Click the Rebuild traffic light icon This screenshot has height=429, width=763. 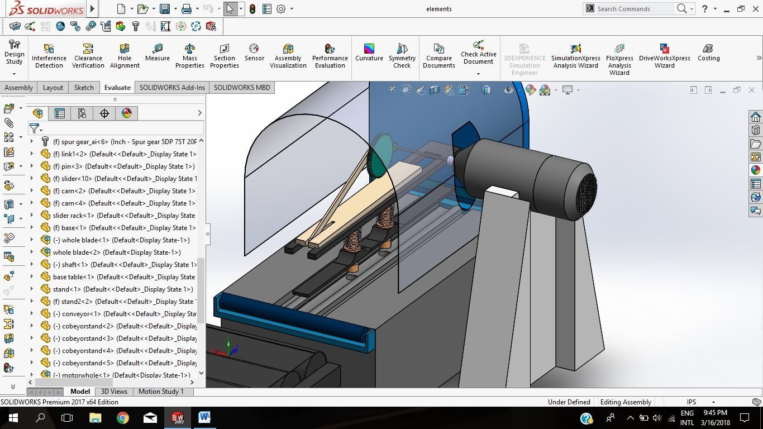click(x=252, y=9)
